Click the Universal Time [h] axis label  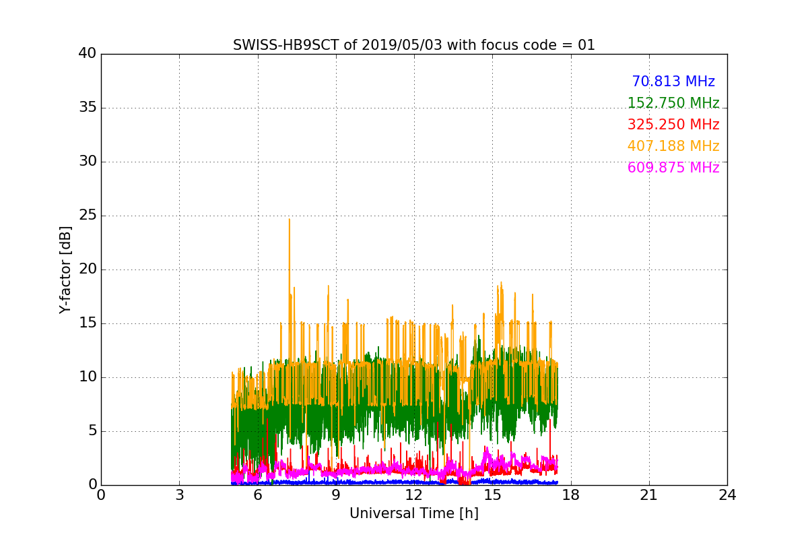(x=414, y=513)
